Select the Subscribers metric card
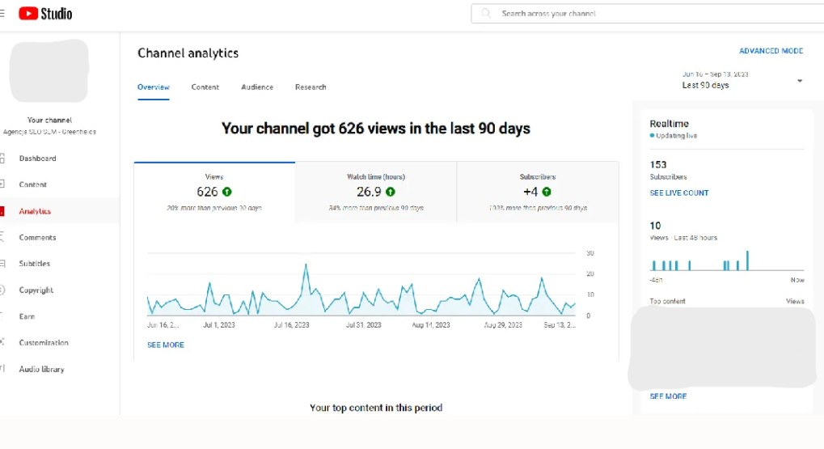Image resolution: width=824 pixels, height=449 pixels. click(538, 191)
